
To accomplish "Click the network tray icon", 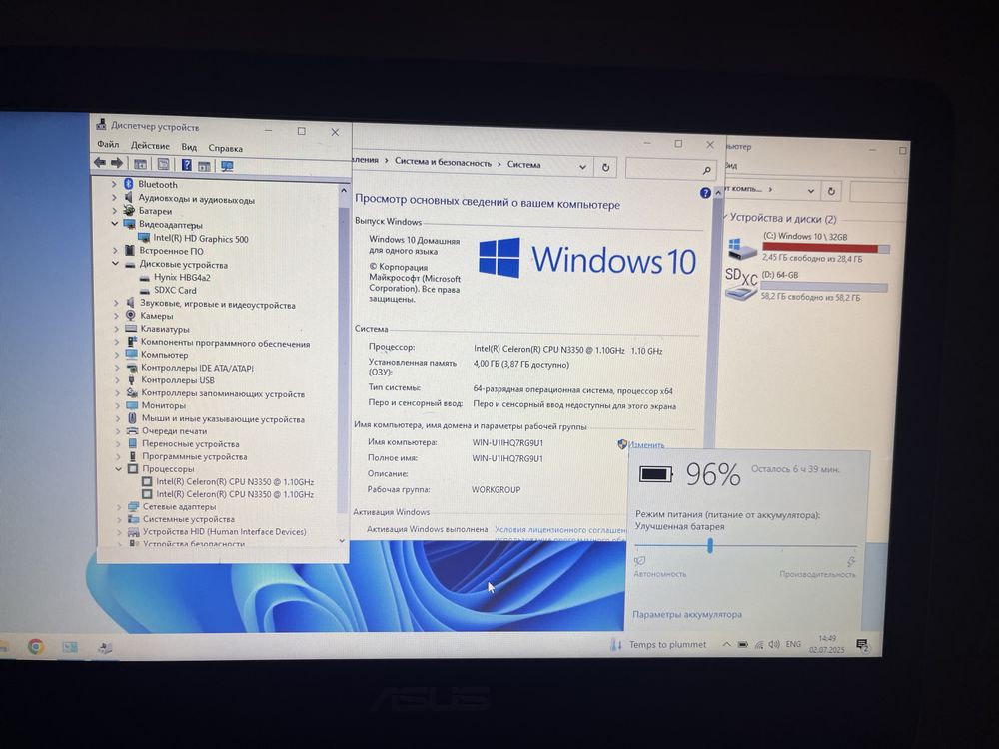I will tap(759, 644).
